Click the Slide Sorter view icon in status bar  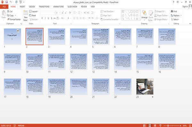point(150,125)
